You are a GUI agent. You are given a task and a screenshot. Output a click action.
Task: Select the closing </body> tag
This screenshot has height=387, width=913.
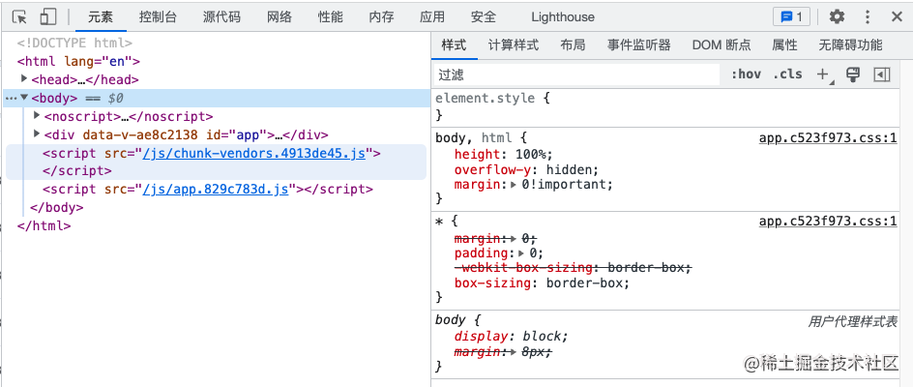click(x=56, y=207)
